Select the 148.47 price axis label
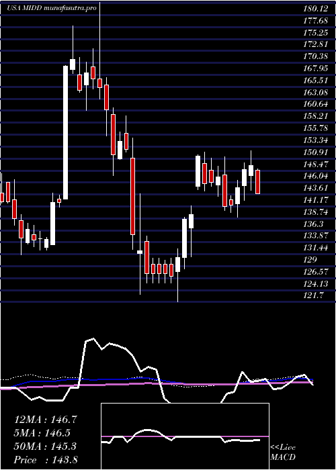Image resolution: width=336 pixels, height=470 pixels. tap(316, 164)
